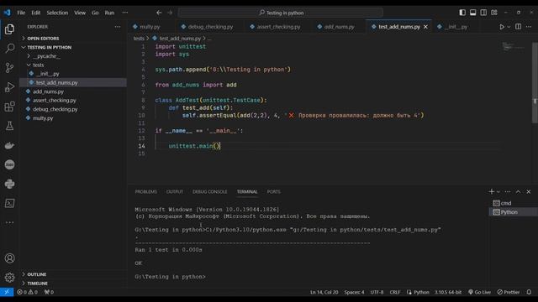
Task: Open the Search view in the activity bar
Action: pyautogui.click(x=9, y=49)
